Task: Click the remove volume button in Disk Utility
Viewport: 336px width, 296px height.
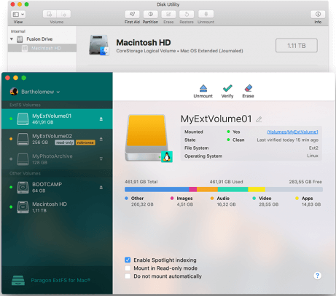Action: click(x=63, y=14)
